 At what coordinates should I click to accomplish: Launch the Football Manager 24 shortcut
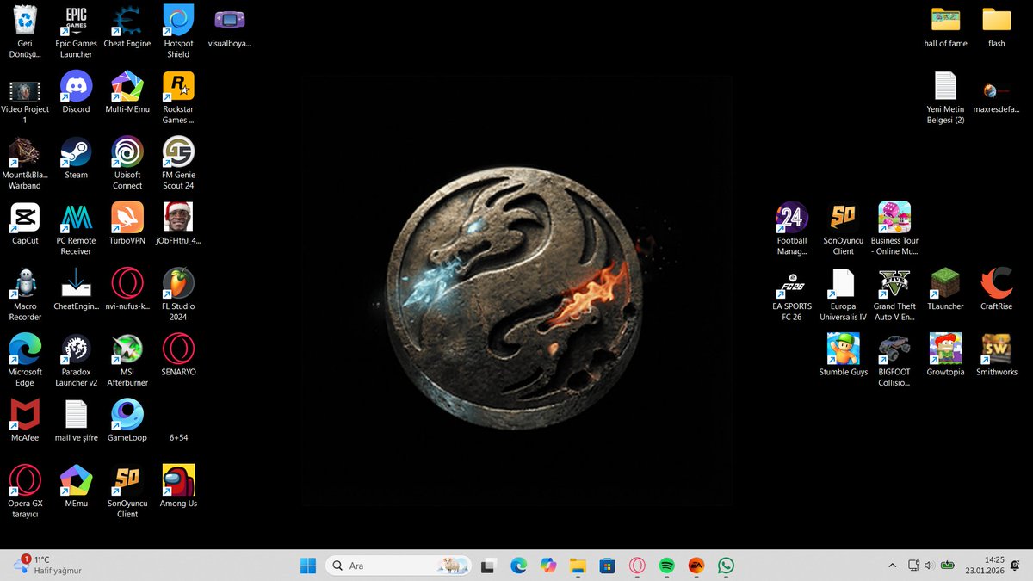click(792, 228)
